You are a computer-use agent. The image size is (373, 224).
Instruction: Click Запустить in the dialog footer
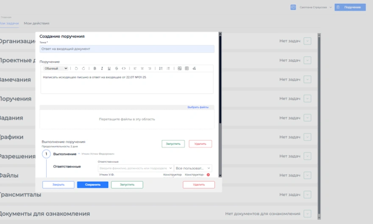[127, 185]
